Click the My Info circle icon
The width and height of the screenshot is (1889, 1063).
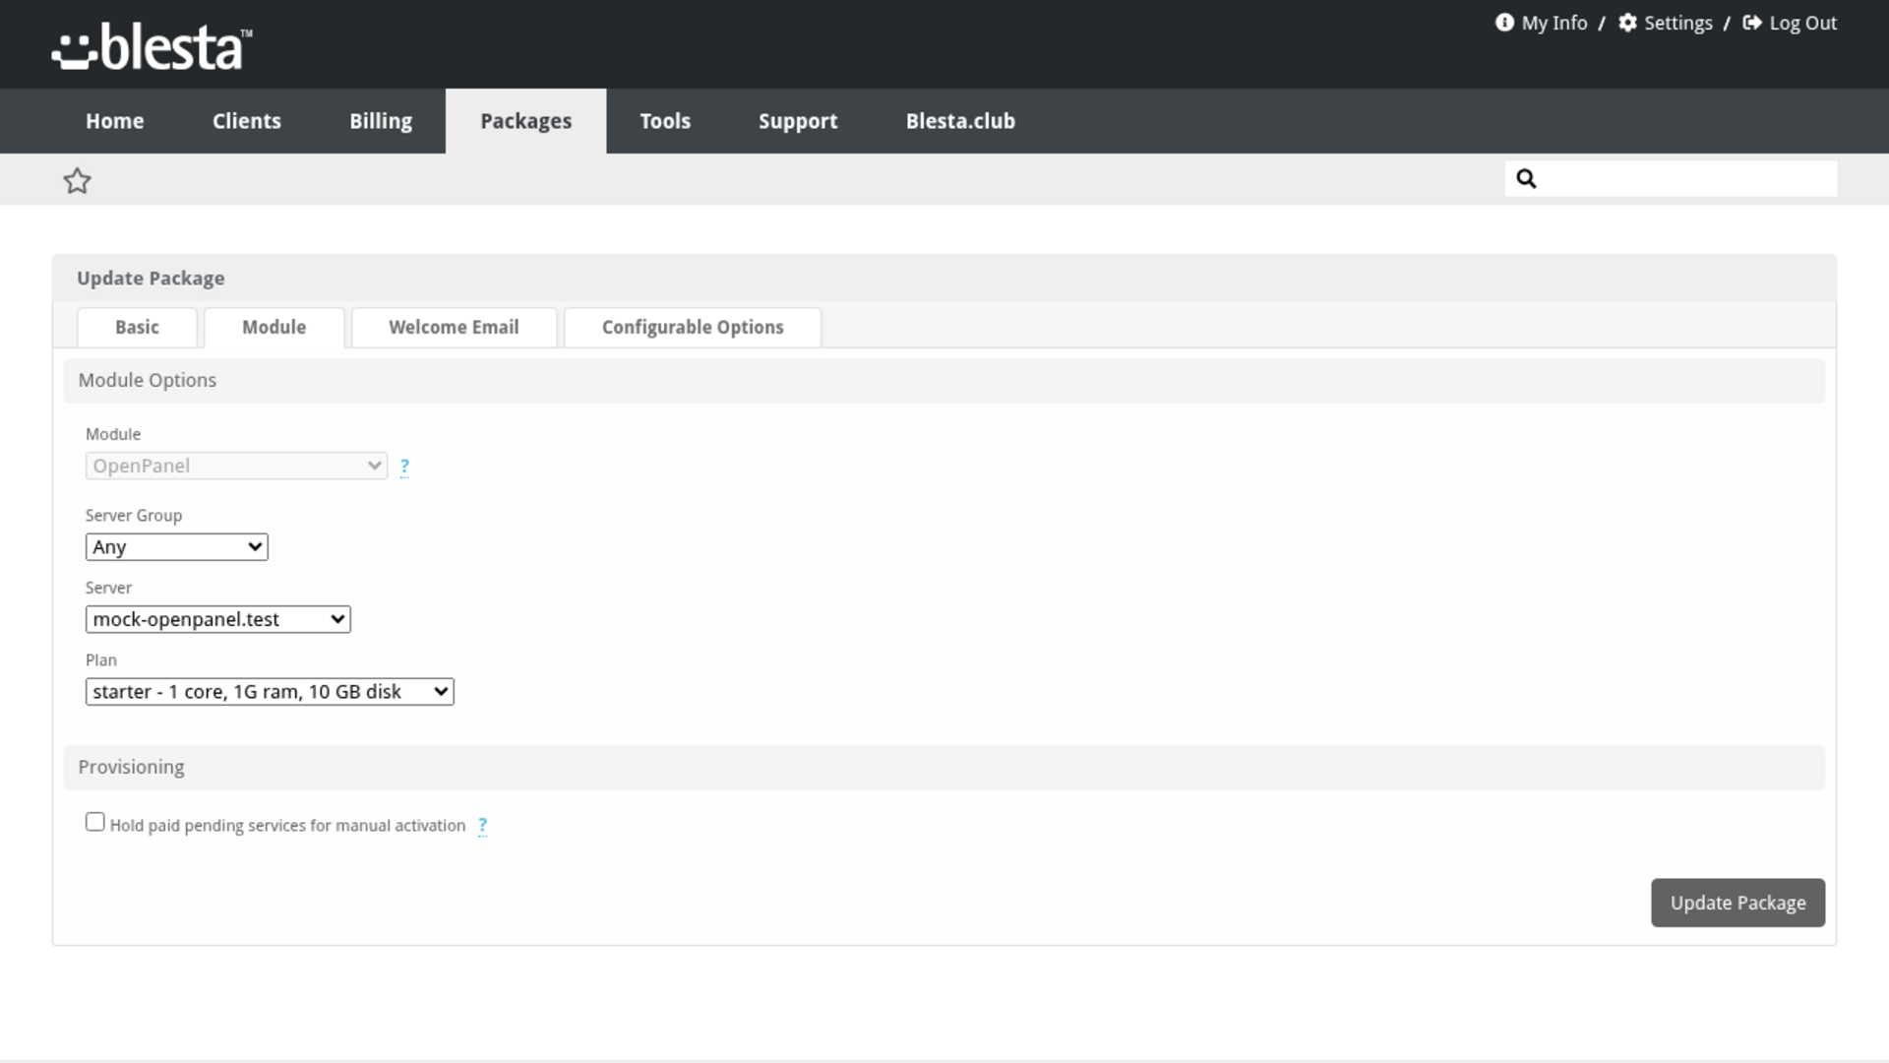click(x=1504, y=23)
